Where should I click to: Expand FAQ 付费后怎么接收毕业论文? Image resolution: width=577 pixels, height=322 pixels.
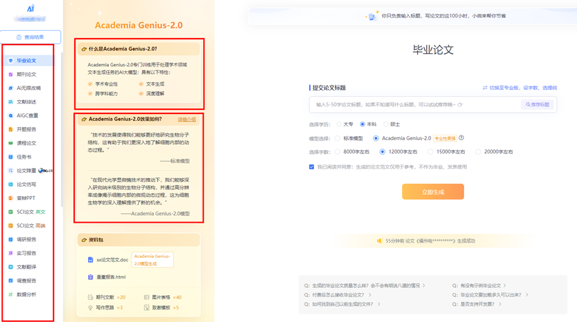pos(338,295)
